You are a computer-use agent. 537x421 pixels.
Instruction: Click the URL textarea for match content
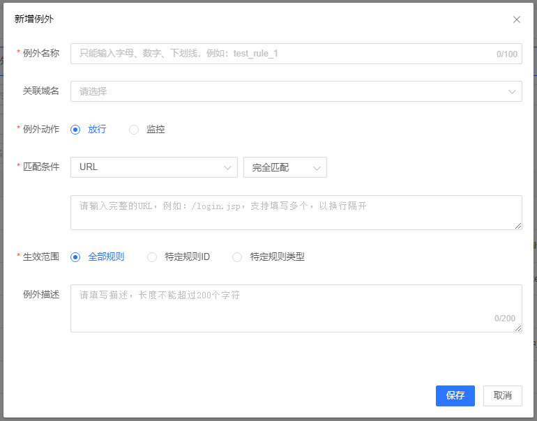coord(296,213)
